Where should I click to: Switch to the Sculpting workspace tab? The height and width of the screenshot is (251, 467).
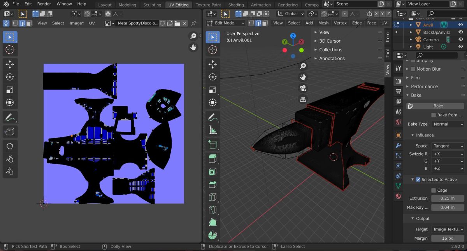click(x=152, y=5)
